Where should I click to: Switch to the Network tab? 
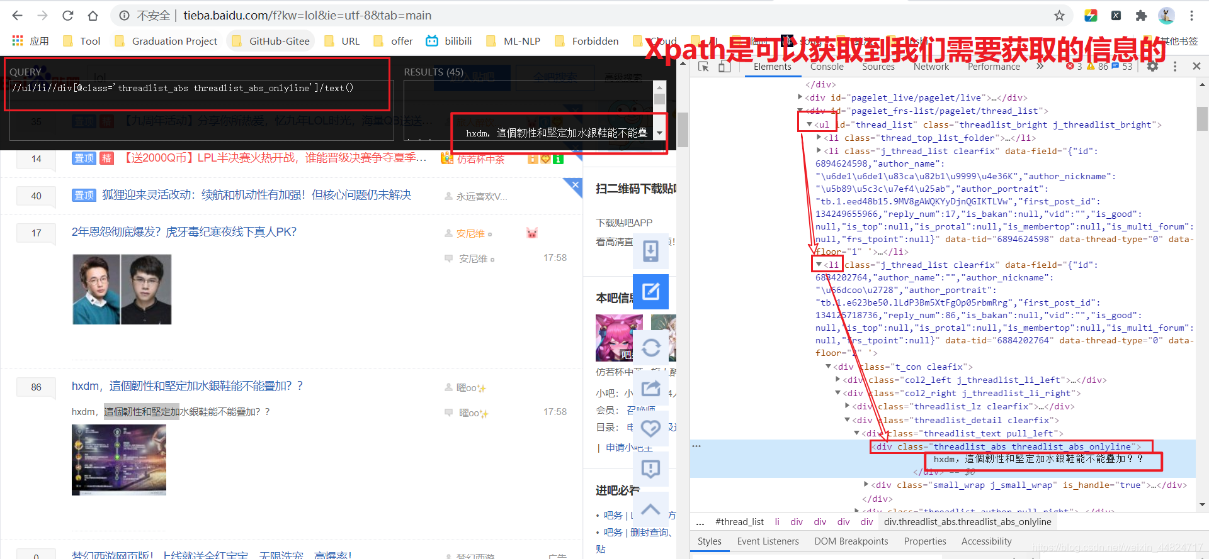[931, 67]
